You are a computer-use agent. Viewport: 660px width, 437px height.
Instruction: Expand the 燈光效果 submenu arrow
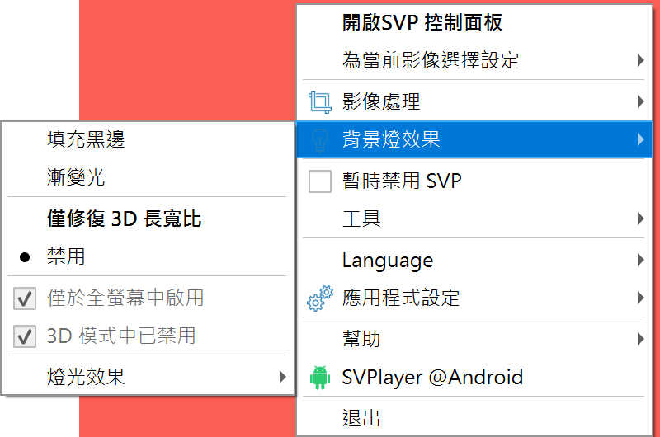[x=282, y=377]
